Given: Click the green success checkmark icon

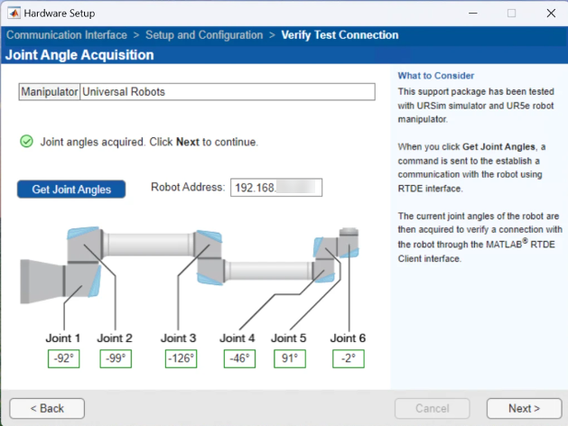Looking at the screenshot, I should click(x=26, y=142).
